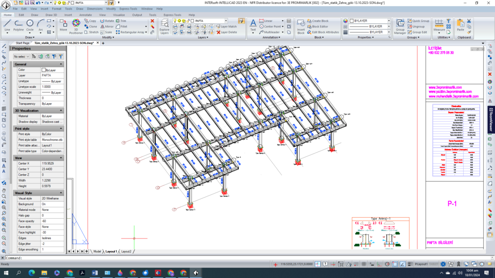Select the Mirror modify tool

pyautogui.click(x=108, y=27)
